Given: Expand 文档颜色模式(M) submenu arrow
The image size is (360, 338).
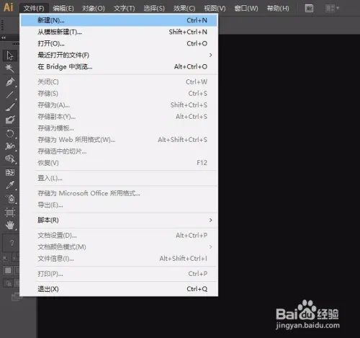Looking at the screenshot, I should pyautogui.click(x=210, y=246).
